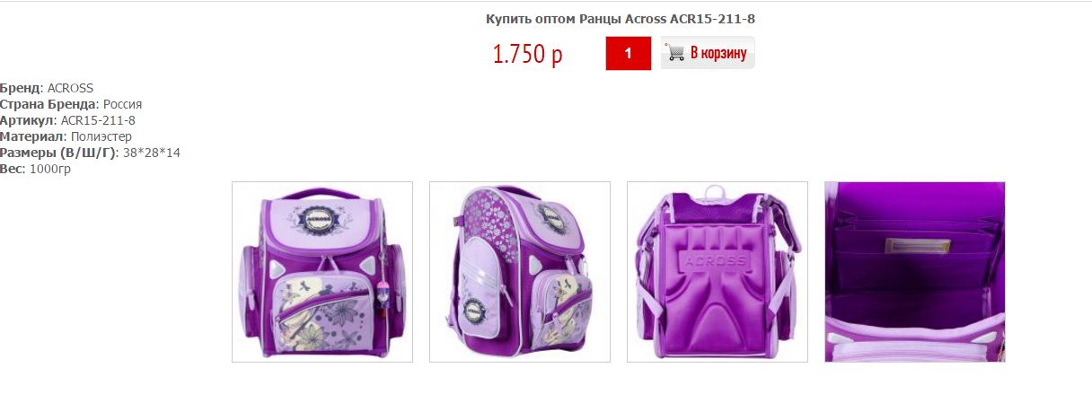The image size is (1092, 394).
Task: Click the Материал: Полиэстер line
Action: click(66, 136)
